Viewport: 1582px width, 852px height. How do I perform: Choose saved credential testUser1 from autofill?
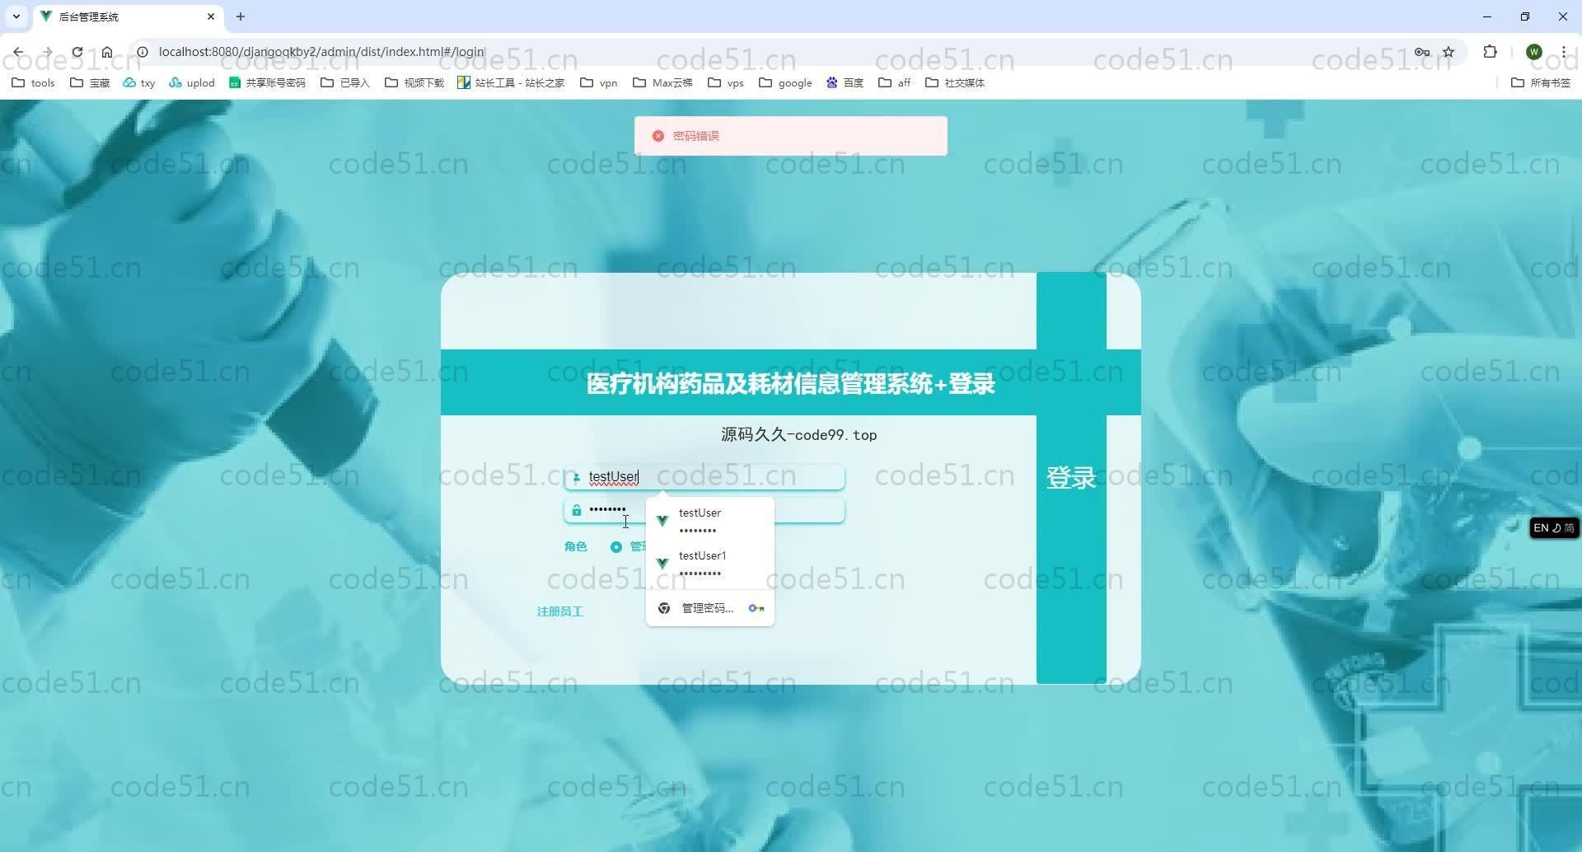click(x=710, y=564)
